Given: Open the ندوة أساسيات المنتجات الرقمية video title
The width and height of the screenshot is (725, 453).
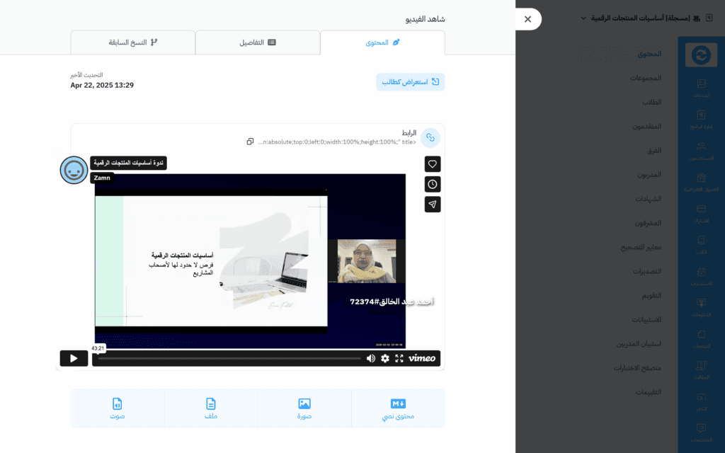Looking at the screenshot, I should tap(129, 163).
